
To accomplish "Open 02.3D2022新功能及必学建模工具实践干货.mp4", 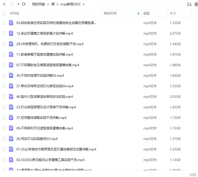I will pos(50,160).
